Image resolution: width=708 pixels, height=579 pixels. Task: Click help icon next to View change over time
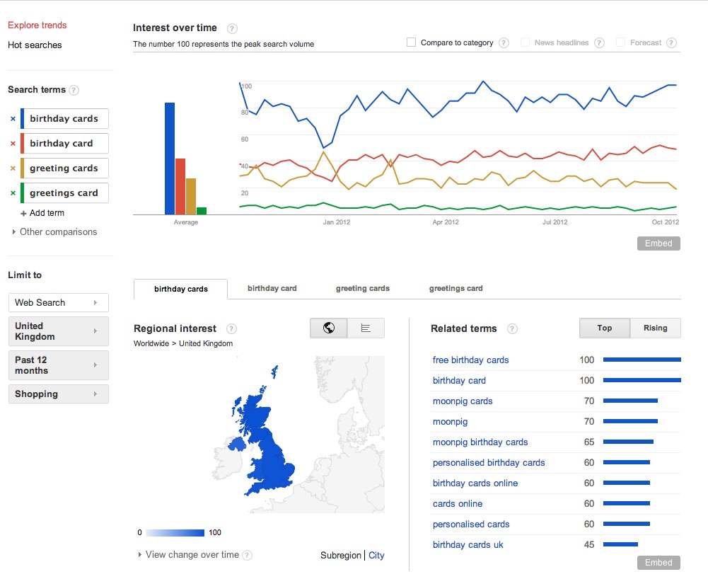[x=248, y=556]
